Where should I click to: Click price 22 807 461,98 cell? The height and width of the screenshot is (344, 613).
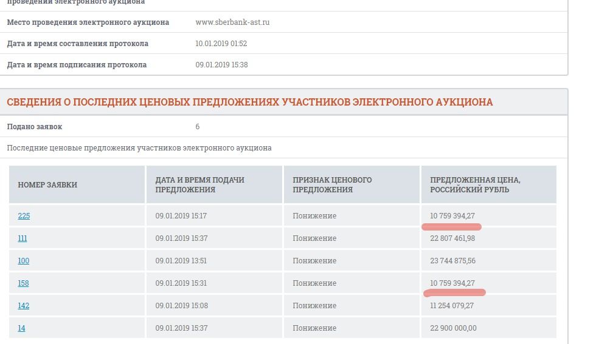coord(452,238)
